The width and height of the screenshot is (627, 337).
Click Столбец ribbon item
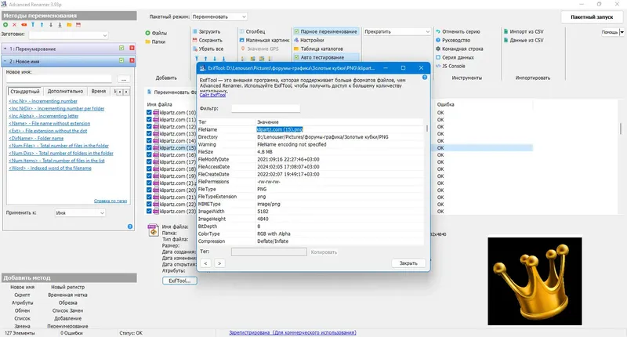click(252, 31)
